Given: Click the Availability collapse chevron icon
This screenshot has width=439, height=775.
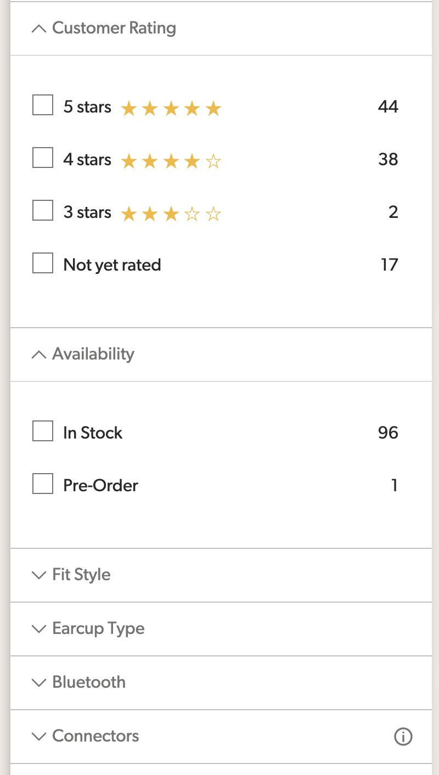Looking at the screenshot, I should pyautogui.click(x=39, y=355).
